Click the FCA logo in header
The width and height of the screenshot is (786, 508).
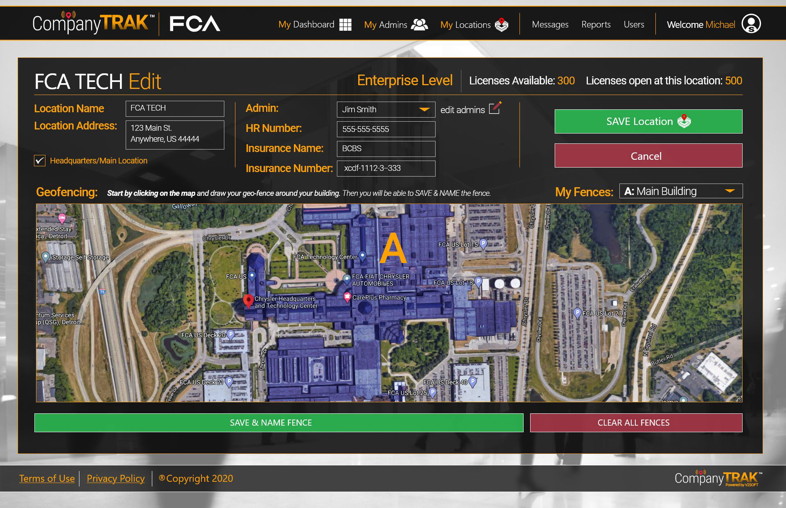click(x=195, y=24)
